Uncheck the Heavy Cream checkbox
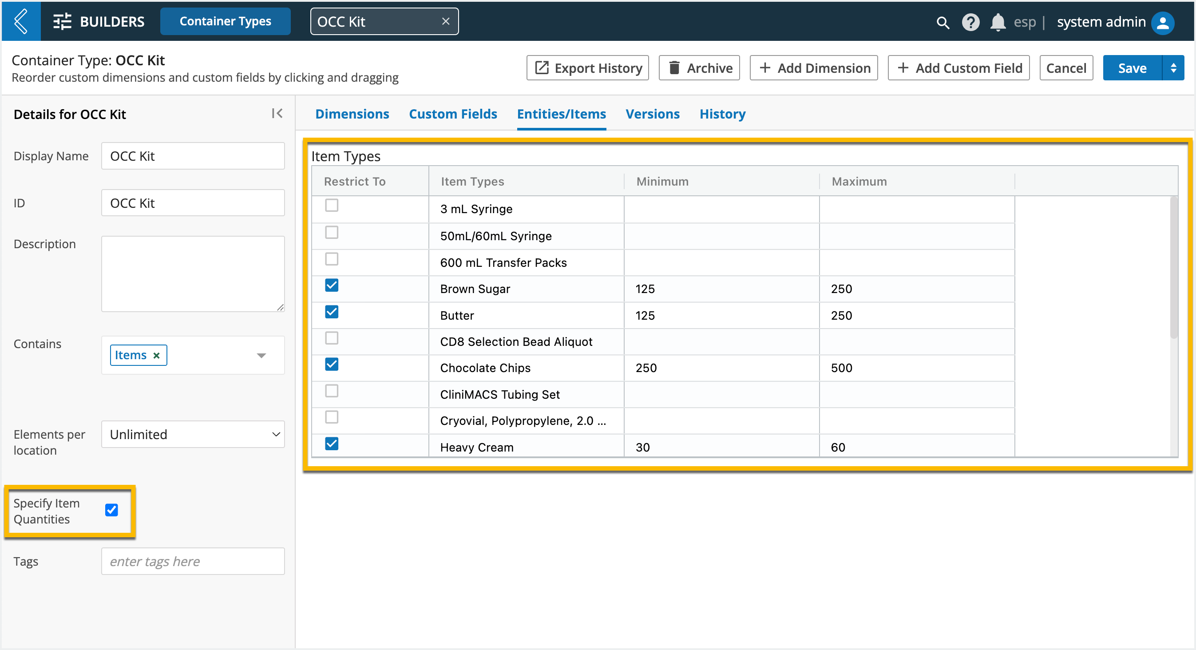The height and width of the screenshot is (650, 1196). point(332,444)
